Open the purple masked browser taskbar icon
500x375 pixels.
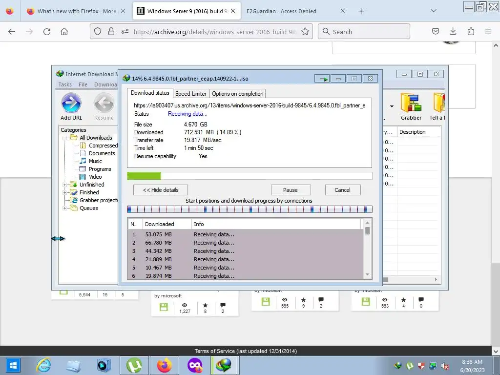pos(194,365)
